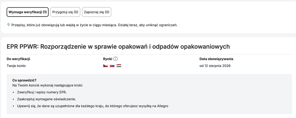The image size is (296, 118).
Task: Click the 'Przepisy, które już obowiązują' tip text
Action: click(x=94, y=25)
